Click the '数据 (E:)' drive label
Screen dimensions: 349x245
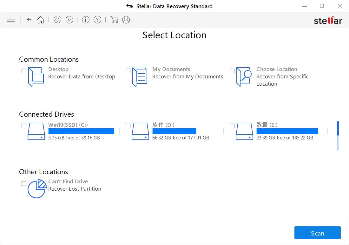[x=267, y=125]
